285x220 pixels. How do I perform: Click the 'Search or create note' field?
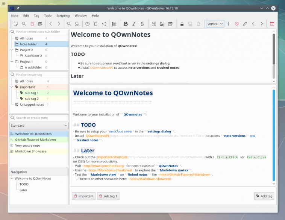pyautogui.click(x=39, y=118)
